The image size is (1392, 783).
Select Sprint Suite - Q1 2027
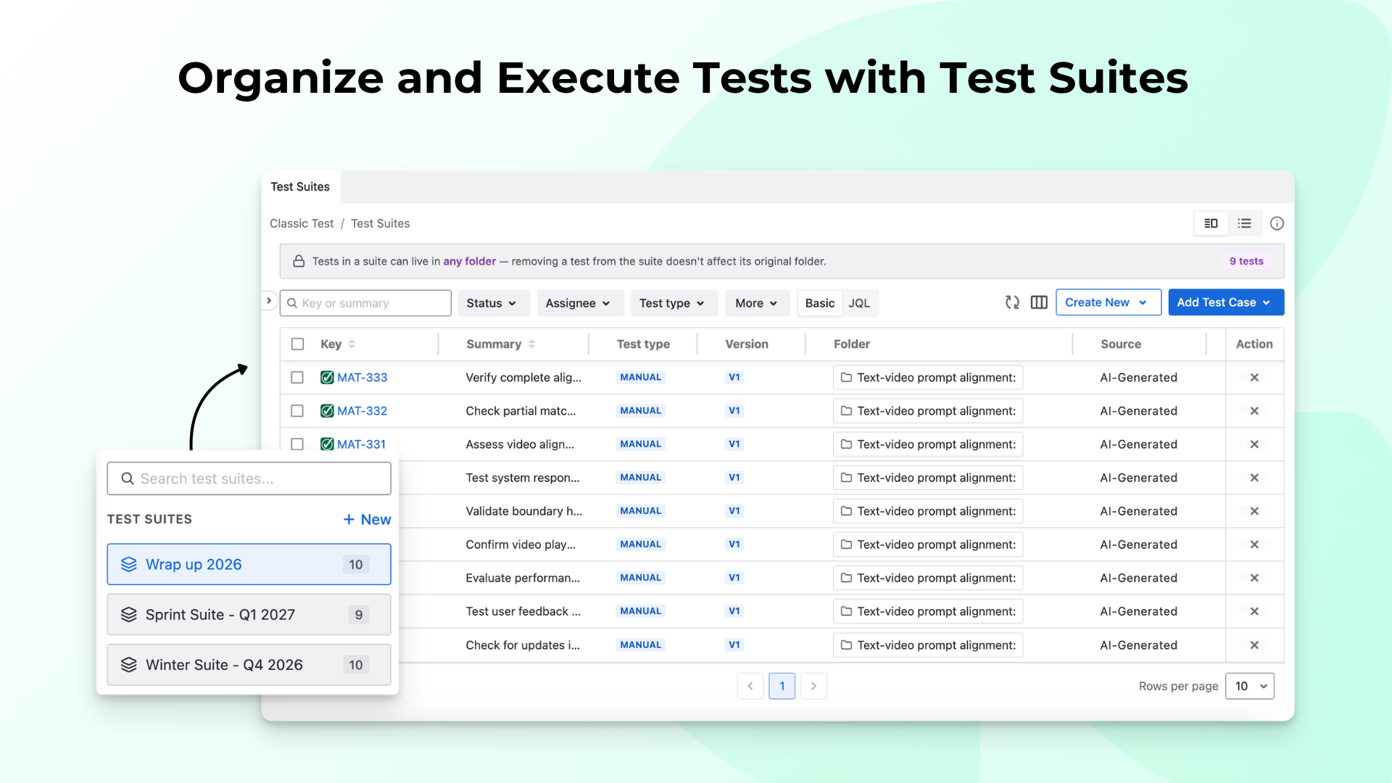click(249, 615)
